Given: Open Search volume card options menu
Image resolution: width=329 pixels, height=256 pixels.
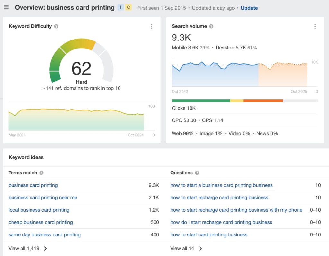Looking at the screenshot, I should point(315,26).
